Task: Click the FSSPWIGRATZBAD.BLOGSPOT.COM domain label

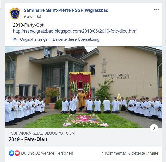Action: tap(42, 133)
